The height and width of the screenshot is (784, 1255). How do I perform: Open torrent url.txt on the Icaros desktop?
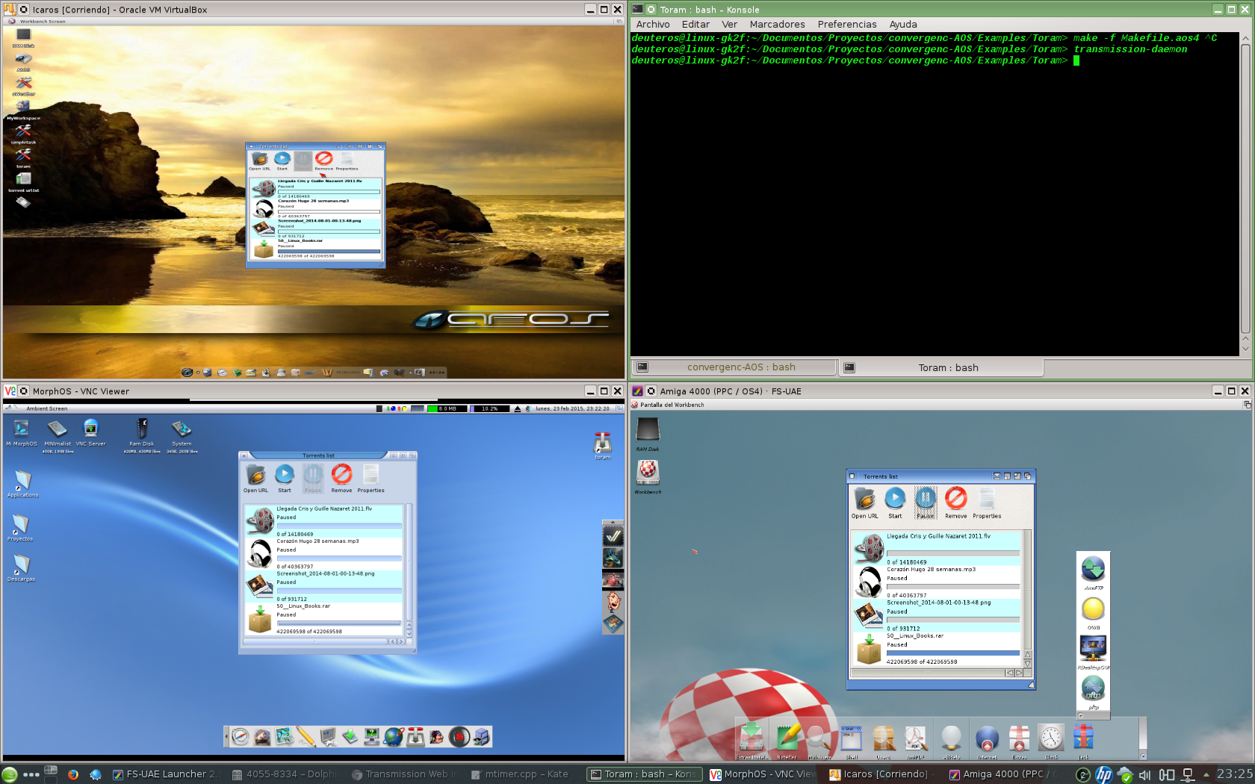click(x=23, y=181)
